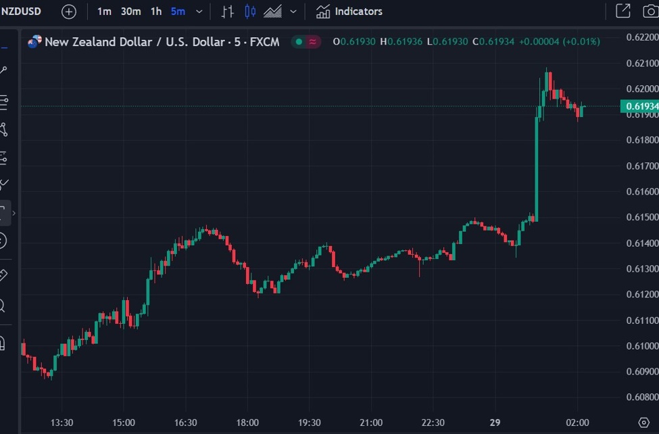This screenshot has width=659, height=434.
Task: Select the bar chart style icon
Action: (x=228, y=11)
